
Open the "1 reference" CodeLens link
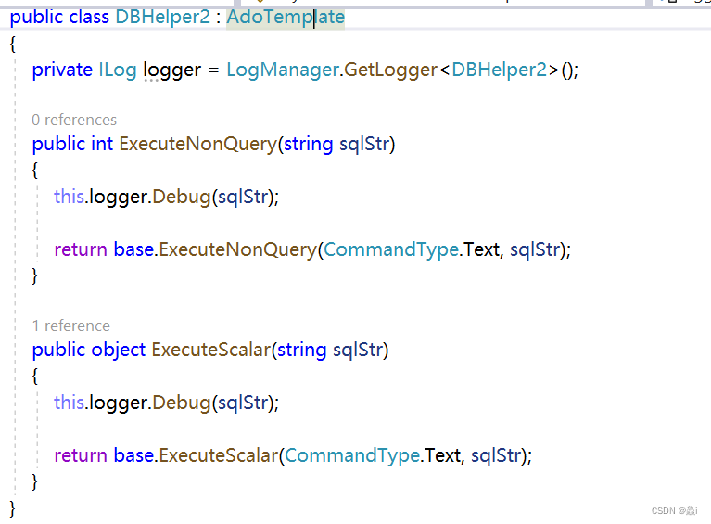pyautogui.click(x=70, y=326)
